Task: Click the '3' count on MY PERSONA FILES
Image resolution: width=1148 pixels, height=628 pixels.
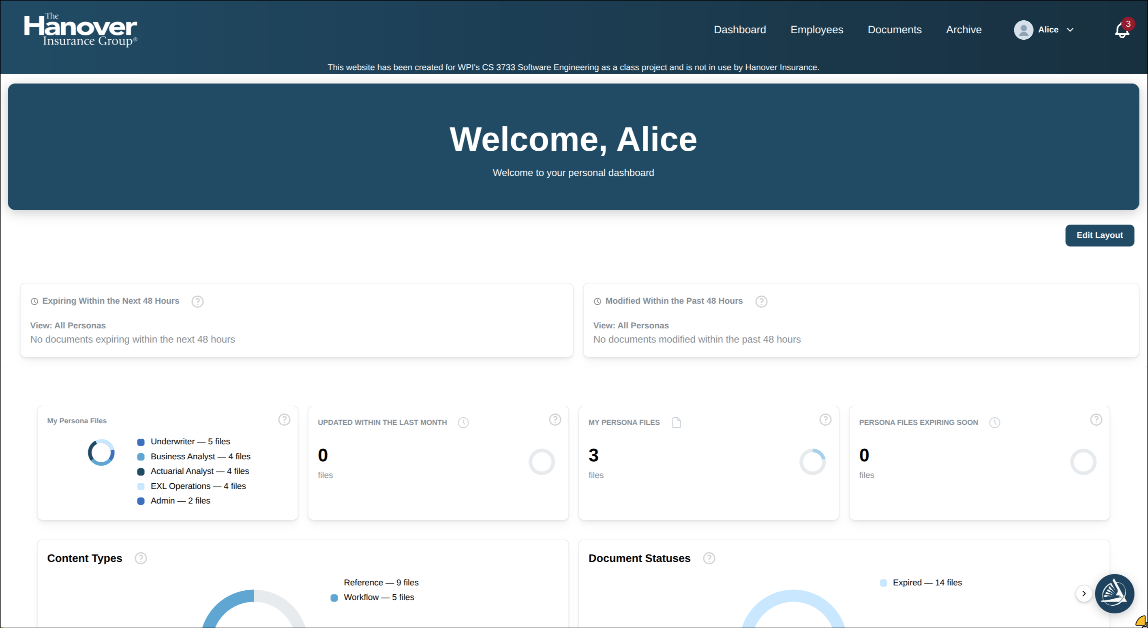Action: point(593,455)
